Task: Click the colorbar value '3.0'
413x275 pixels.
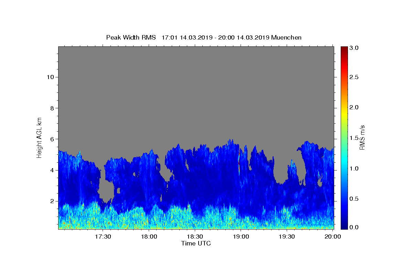Action: 354,48
